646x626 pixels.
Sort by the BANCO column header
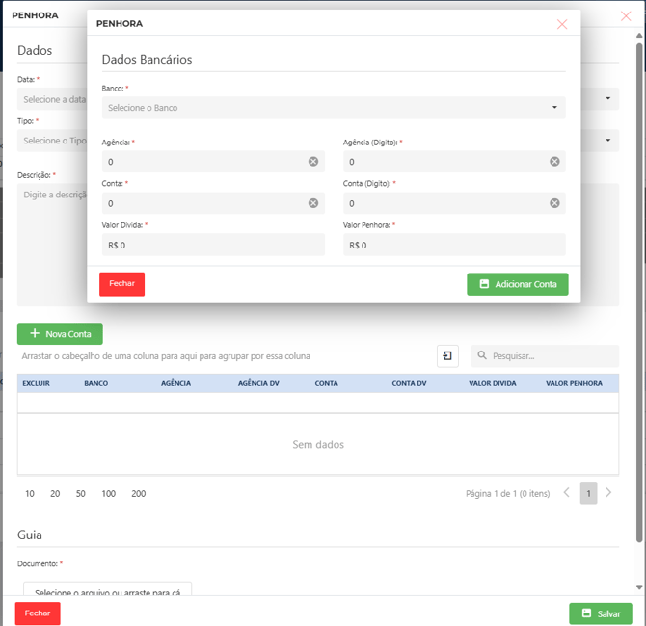[x=96, y=383]
